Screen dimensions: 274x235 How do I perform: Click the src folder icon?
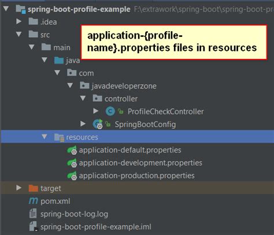[33, 34]
